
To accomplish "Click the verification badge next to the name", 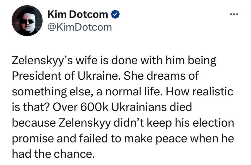I will coord(115,14).
